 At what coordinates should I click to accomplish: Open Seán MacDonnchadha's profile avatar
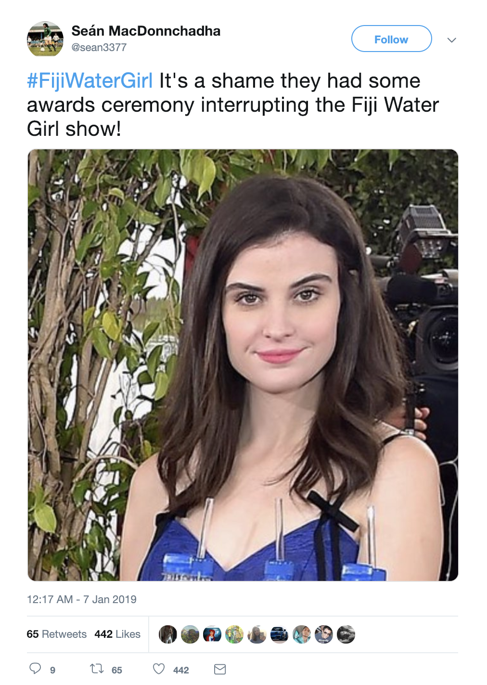(x=45, y=39)
